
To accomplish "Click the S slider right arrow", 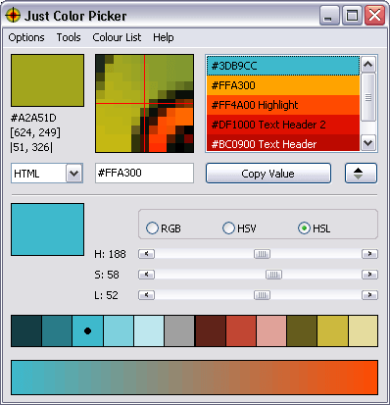I will [369, 275].
